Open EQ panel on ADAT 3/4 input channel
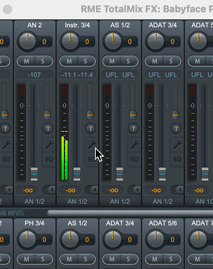The width and height of the screenshot is (213, 269). (x=177, y=159)
